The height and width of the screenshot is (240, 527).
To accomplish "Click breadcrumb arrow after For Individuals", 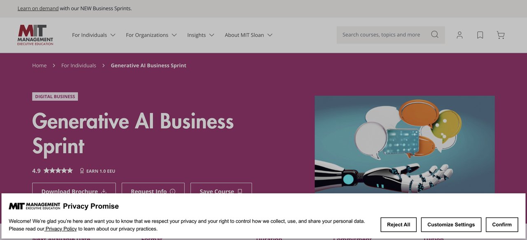I will click(103, 65).
